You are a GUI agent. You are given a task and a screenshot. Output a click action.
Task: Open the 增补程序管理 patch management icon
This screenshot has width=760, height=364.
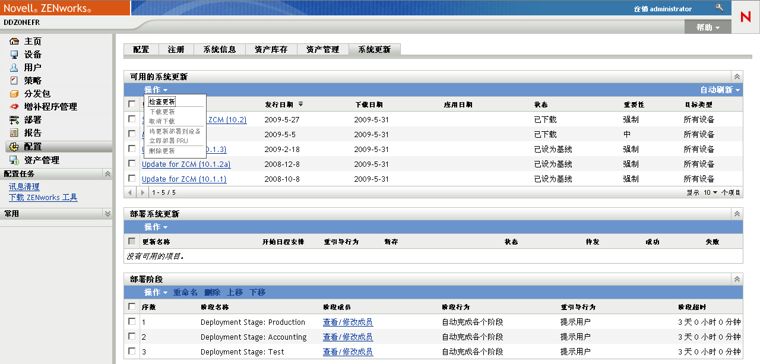(x=14, y=107)
